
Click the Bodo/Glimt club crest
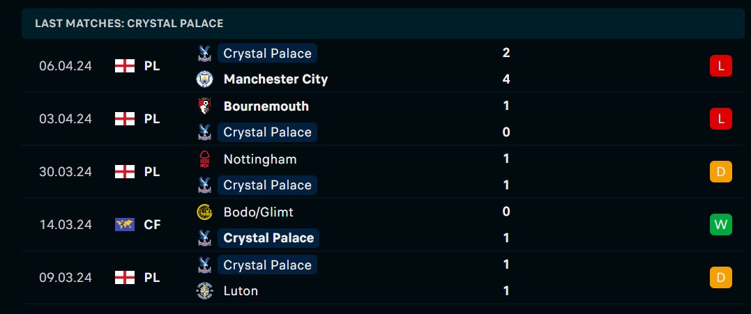pos(204,212)
